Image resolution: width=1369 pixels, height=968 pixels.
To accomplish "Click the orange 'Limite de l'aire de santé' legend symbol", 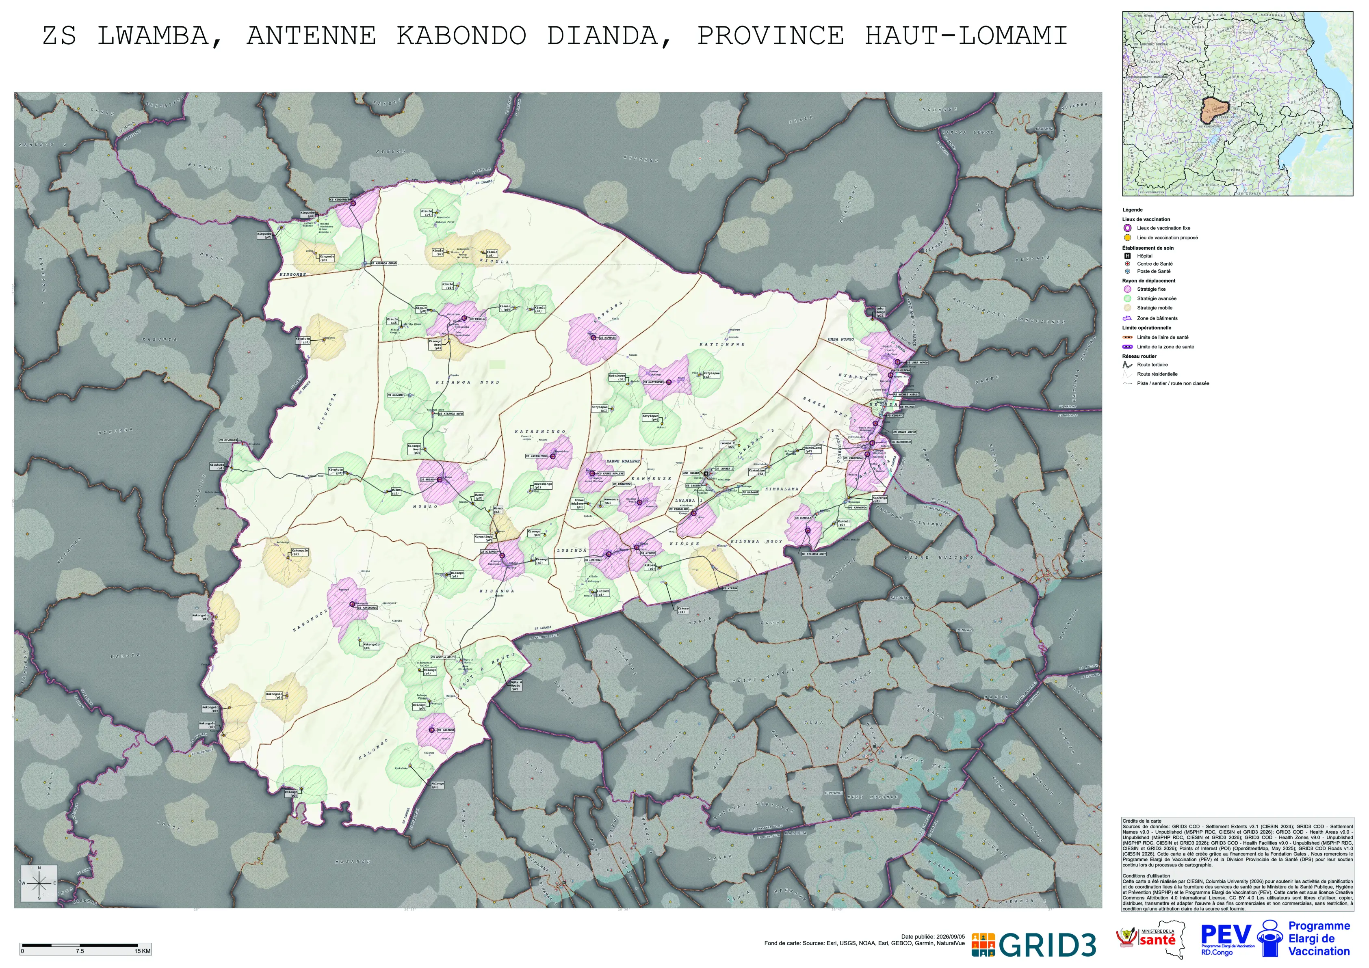I will [x=1128, y=337].
